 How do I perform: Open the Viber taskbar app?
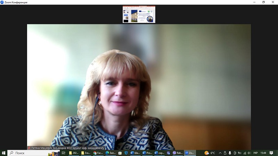click(178, 153)
